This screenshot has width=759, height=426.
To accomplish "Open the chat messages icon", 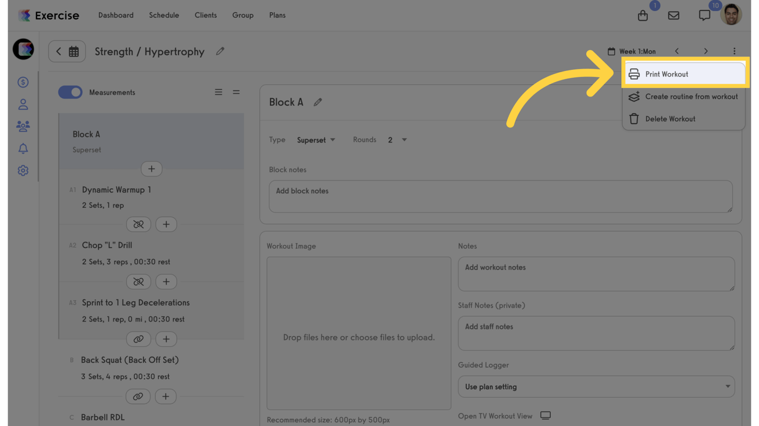I will (x=705, y=16).
